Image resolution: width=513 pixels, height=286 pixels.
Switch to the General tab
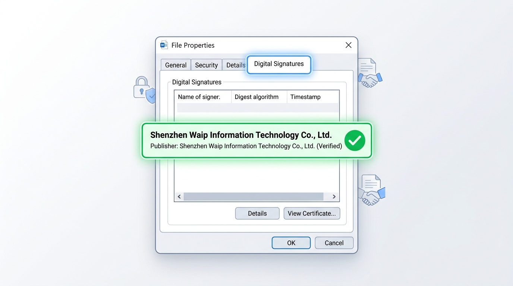click(x=176, y=65)
